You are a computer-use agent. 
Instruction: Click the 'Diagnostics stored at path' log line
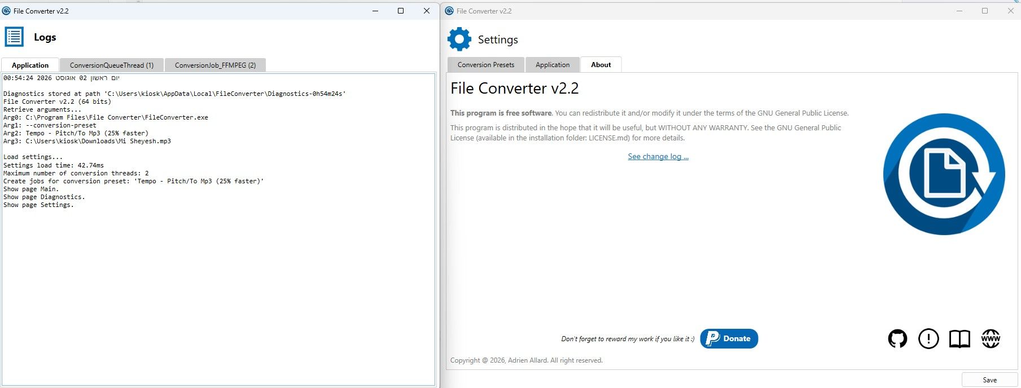tap(174, 94)
